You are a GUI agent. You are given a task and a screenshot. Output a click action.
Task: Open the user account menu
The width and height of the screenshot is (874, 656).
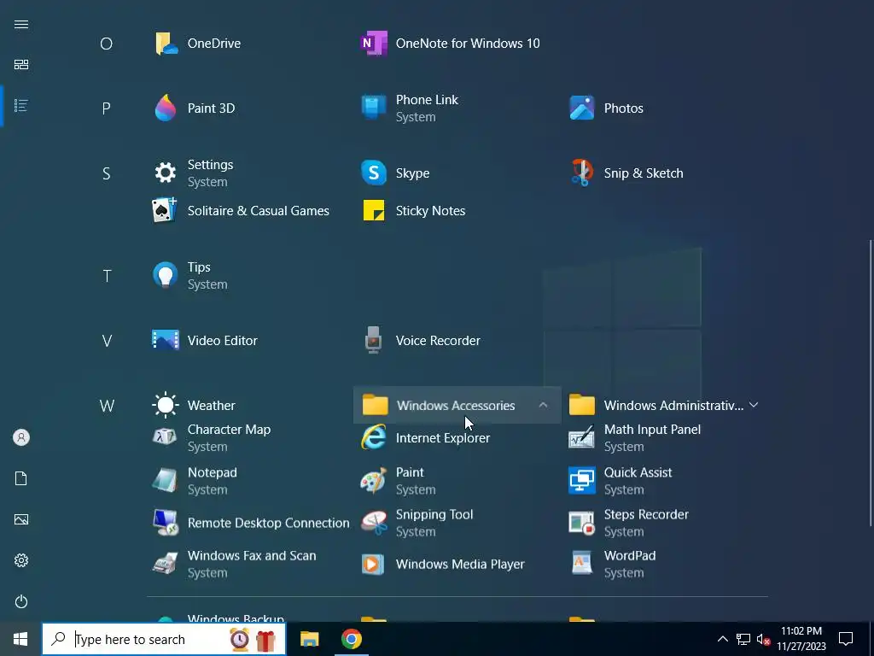click(21, 437)
